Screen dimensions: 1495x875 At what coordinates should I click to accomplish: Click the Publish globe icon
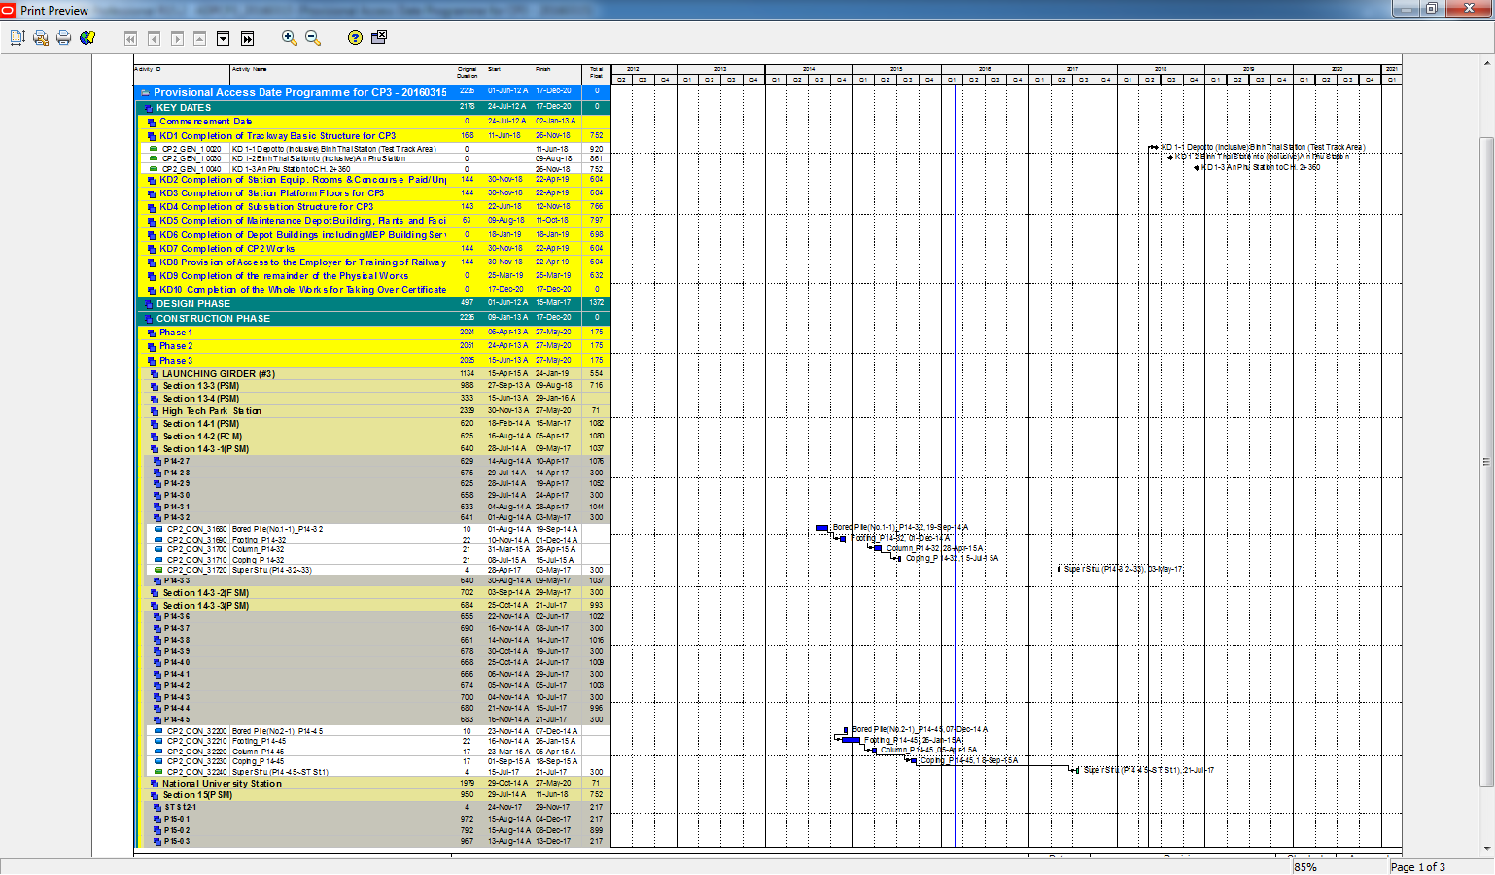[87, 38]
